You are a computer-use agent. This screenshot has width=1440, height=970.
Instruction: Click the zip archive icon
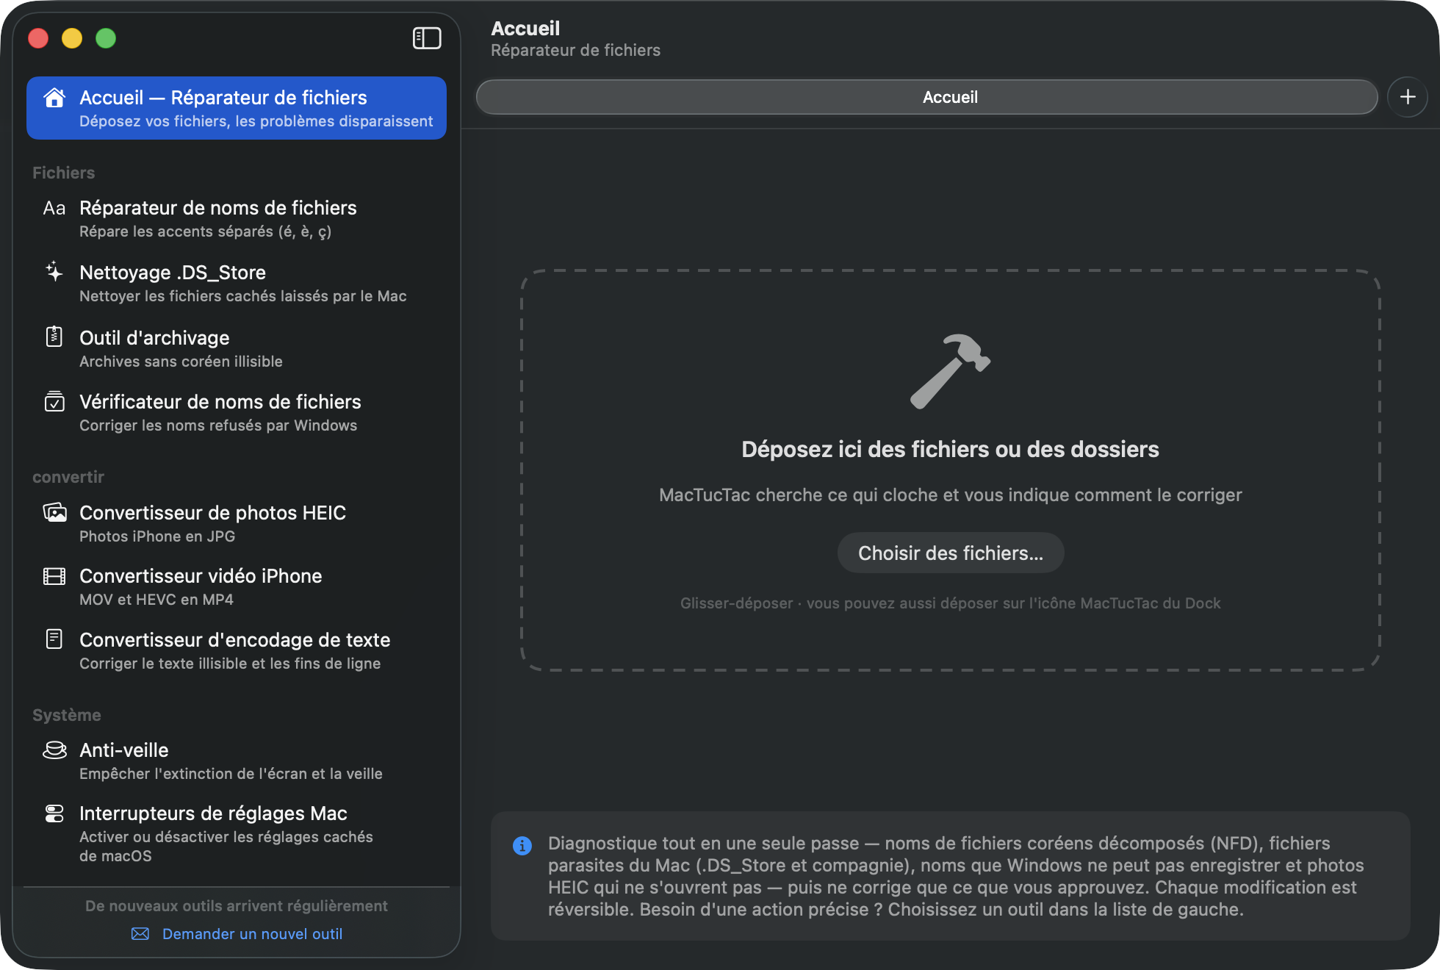click(x=54, y=337)
